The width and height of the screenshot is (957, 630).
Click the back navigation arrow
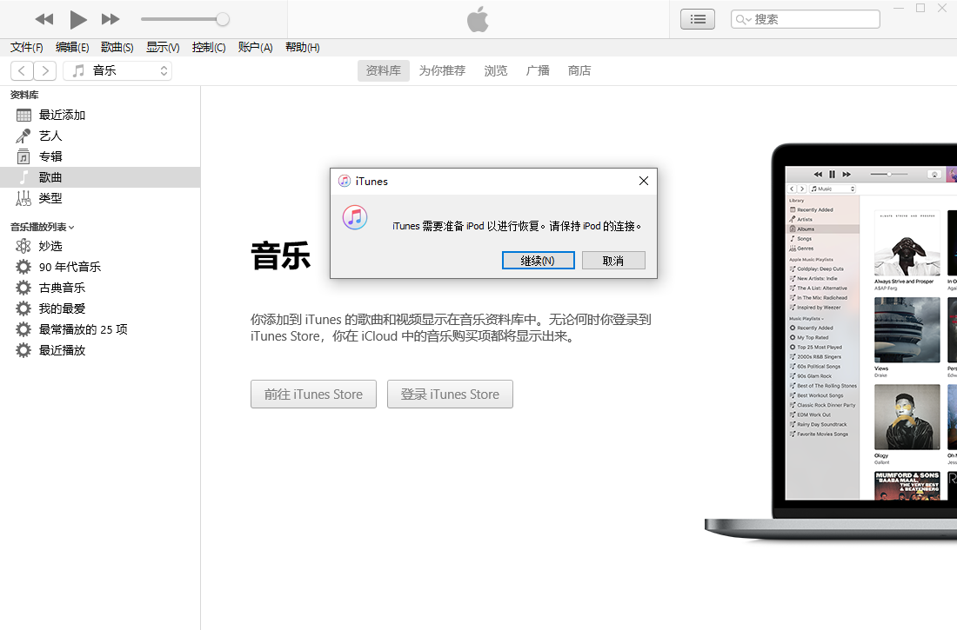pyautogui.click(x=22, y=70)
